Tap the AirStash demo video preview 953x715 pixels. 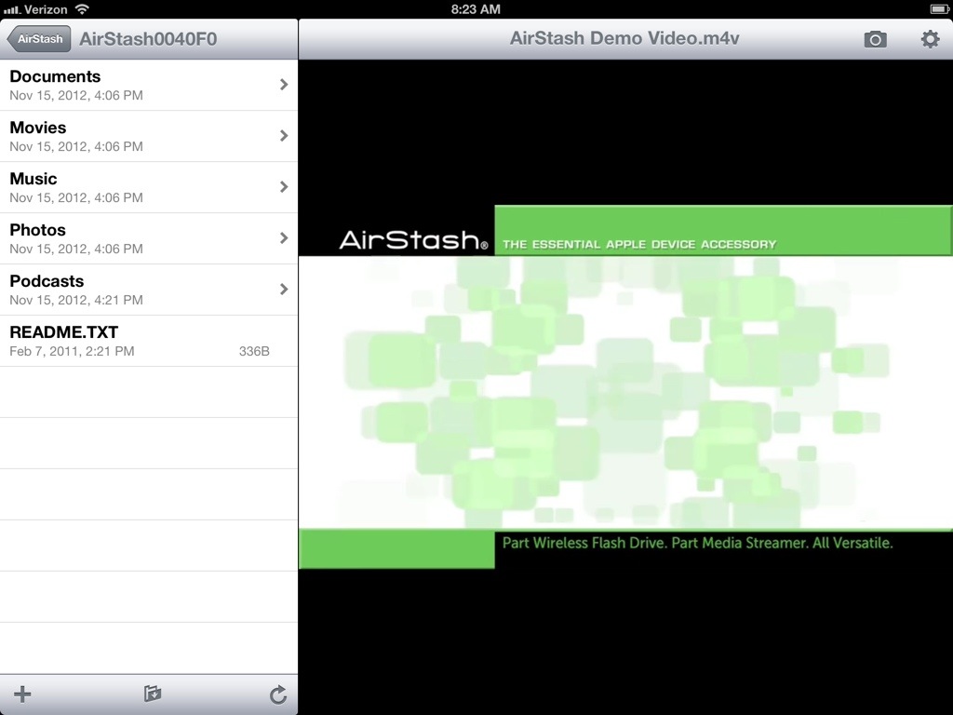[x=625, y=386]
